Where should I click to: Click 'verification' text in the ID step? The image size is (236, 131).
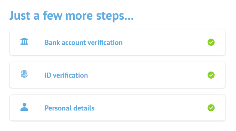click(70, 75)
